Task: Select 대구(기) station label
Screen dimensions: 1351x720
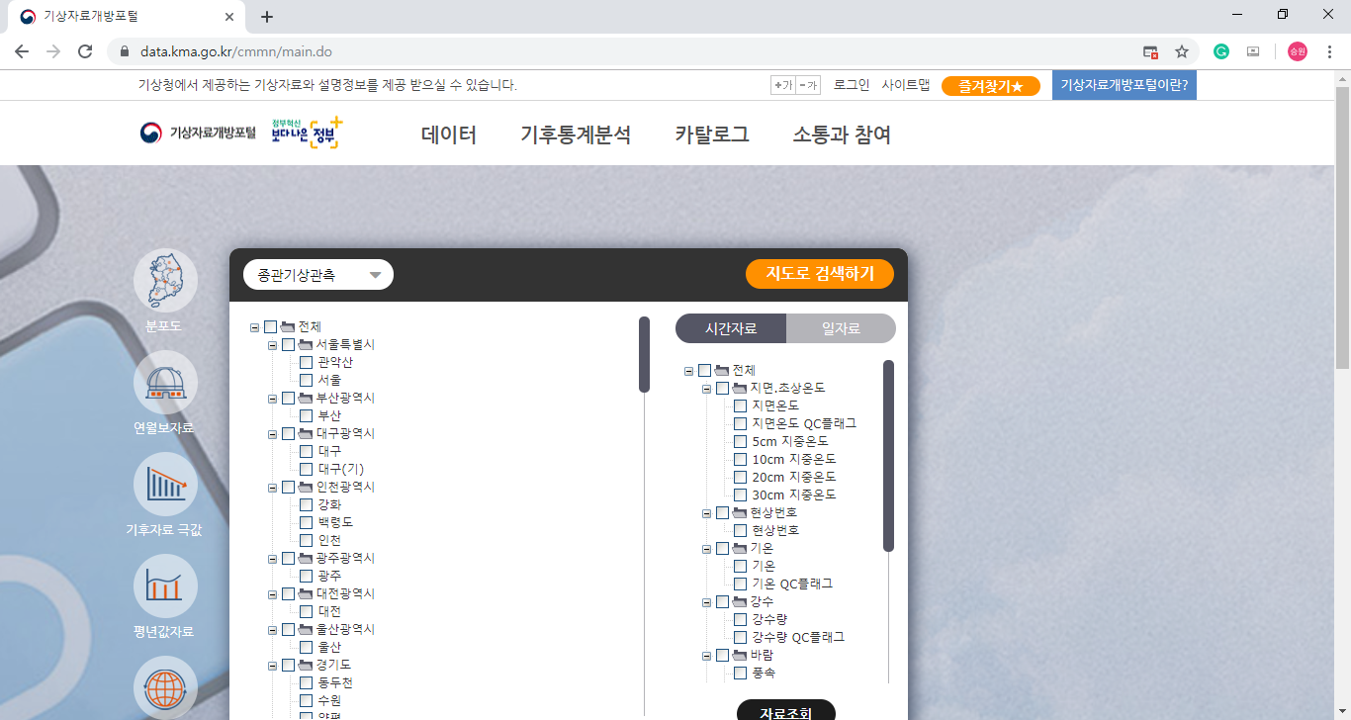Action: (341, 469)
